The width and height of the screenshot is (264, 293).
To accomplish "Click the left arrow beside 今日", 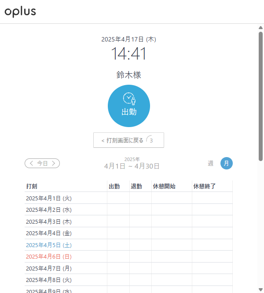I will [31, 163].
